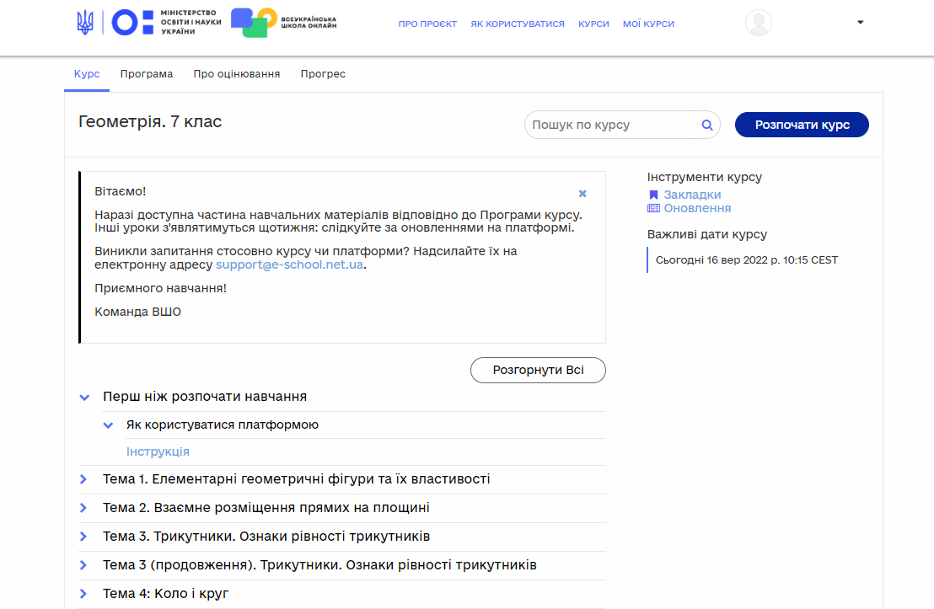Select the Курс tab
Screen dimensions: 934x609
(x=87, y=74)
